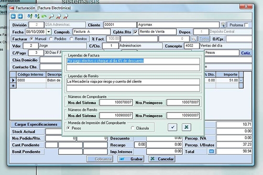Click the Cancelar button
The height and width of the screenshot is (175, 263).
pyautogui.click(x=162, y=159)
